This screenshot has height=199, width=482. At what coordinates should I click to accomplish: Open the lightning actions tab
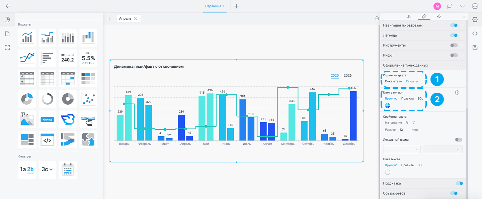coord(439,16)
